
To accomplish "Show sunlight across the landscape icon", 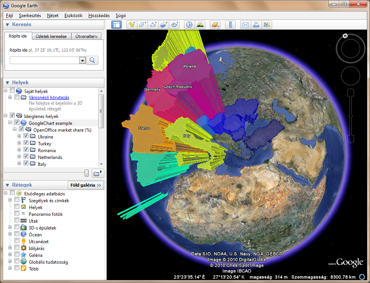I will click(x=200, y=25).
